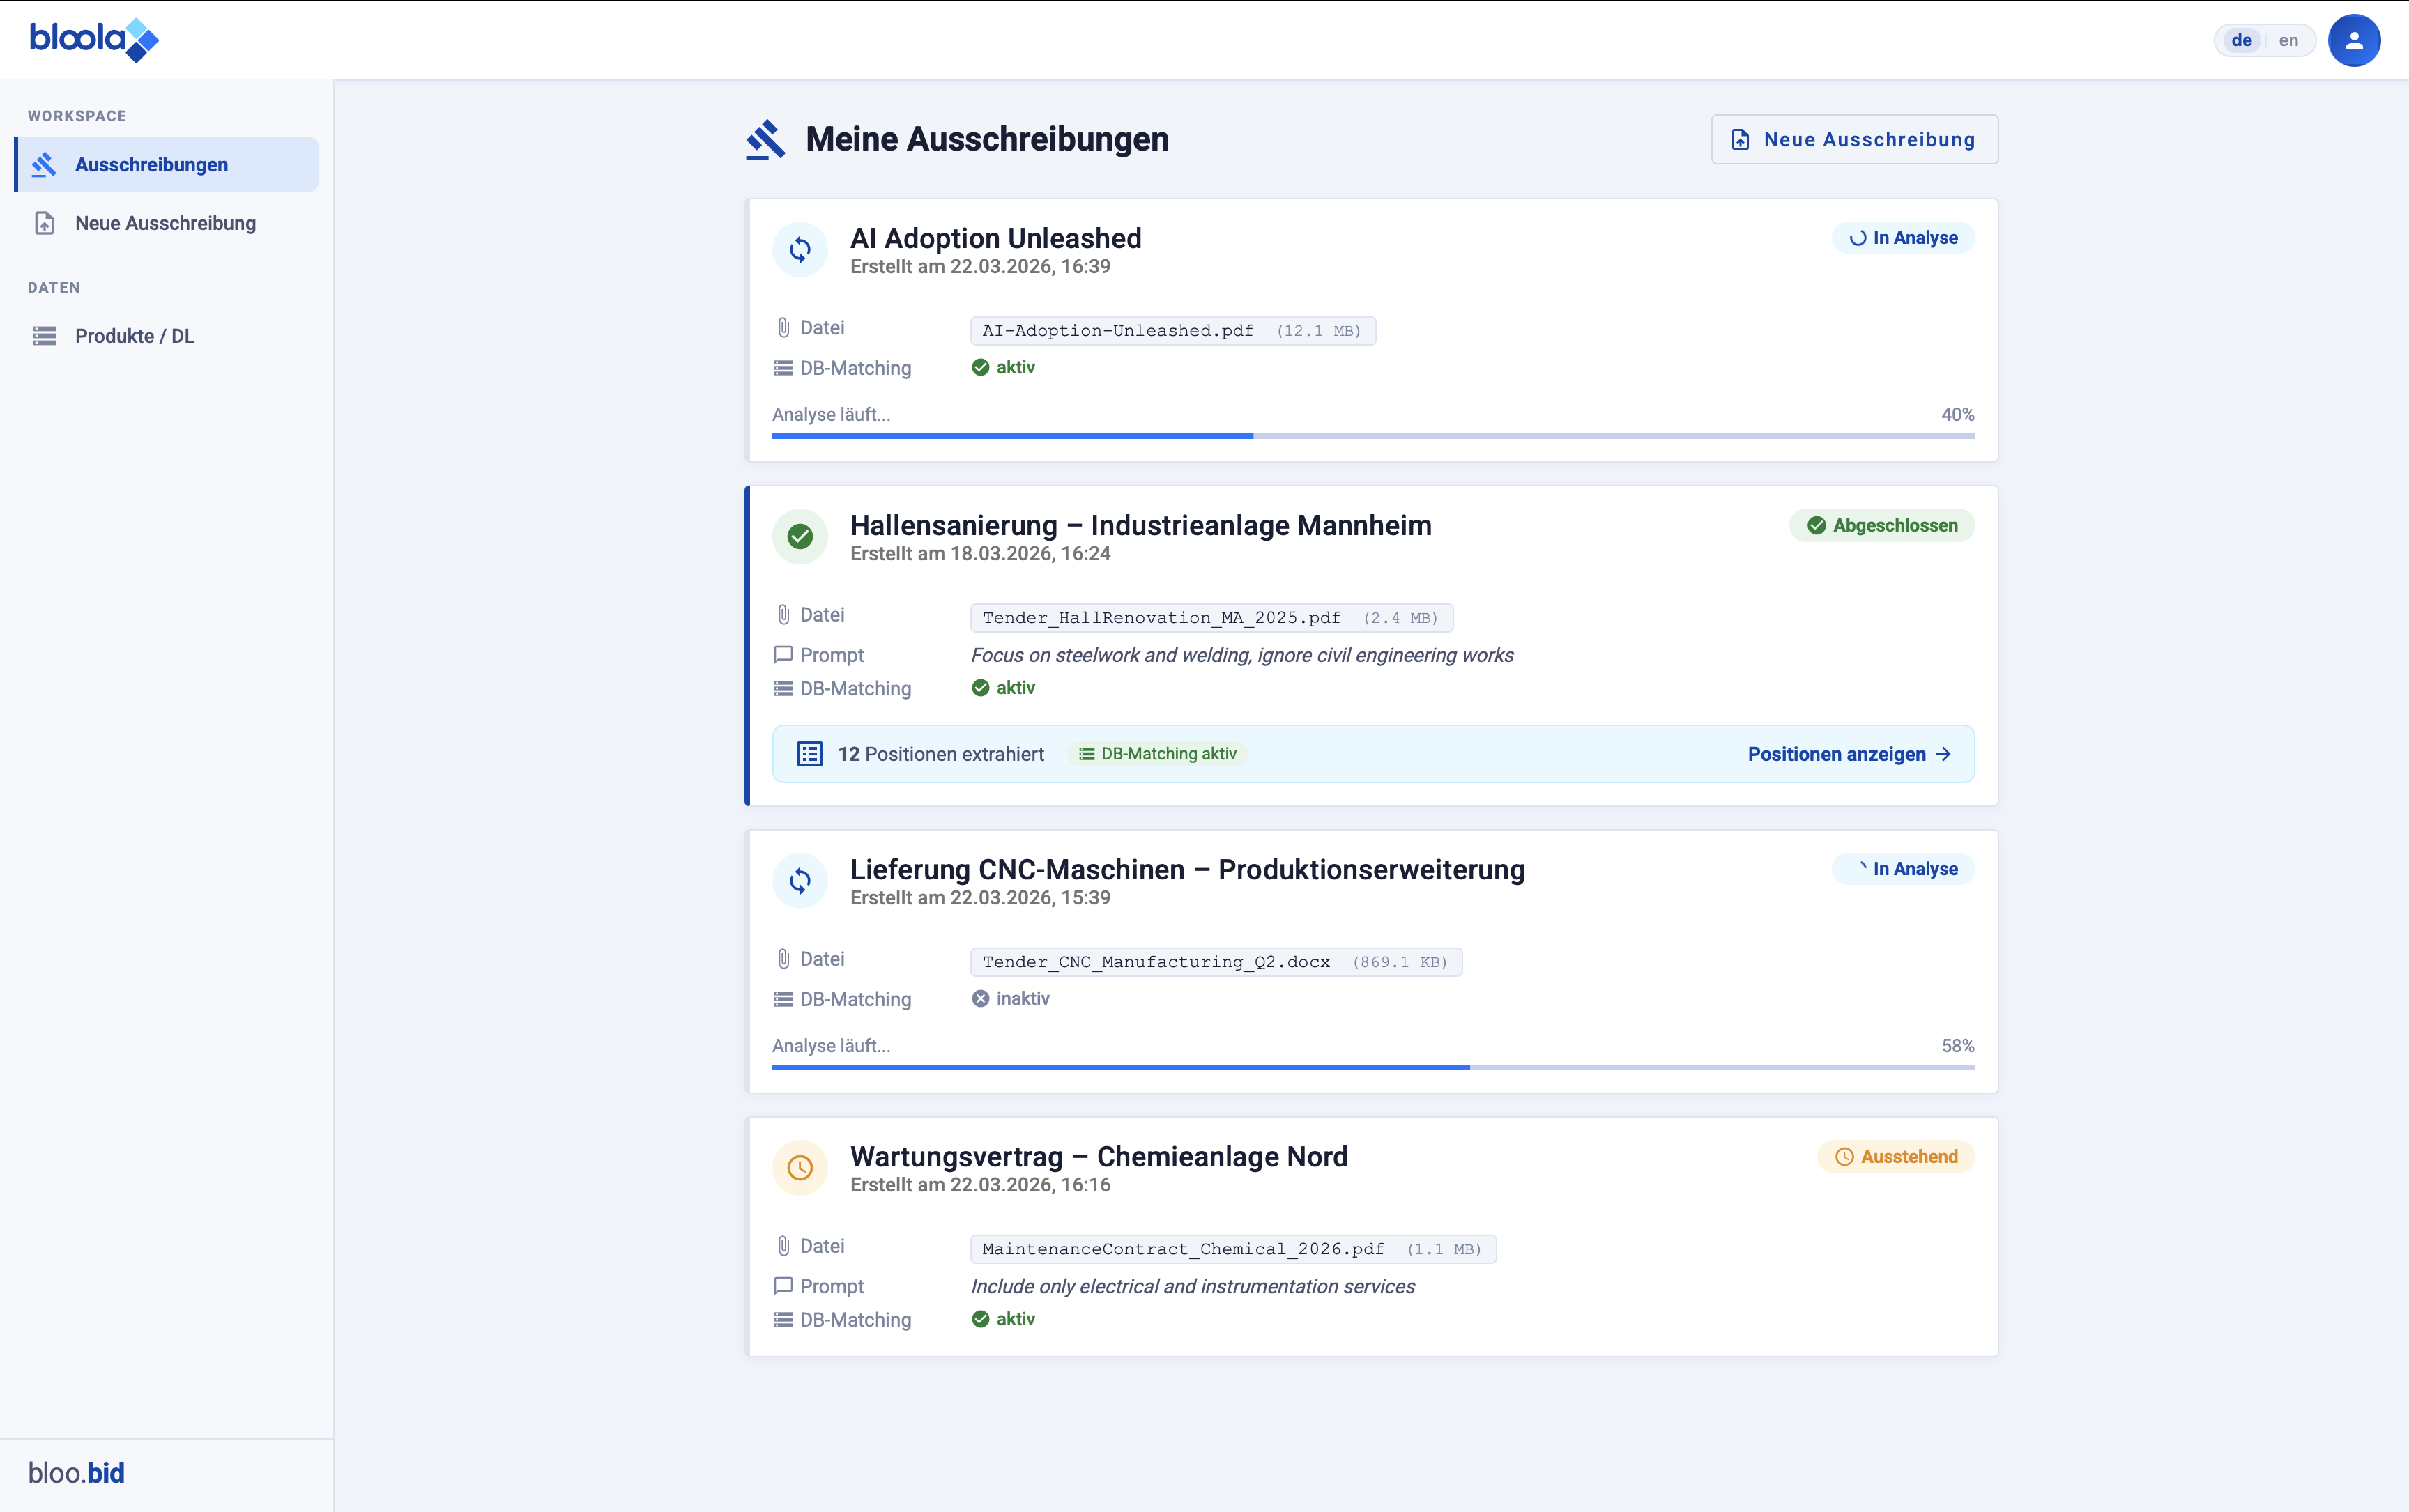Click the inaktiv DB-Matching status
Viewport: 2409px width, 1512px height.
[1011, 998]
